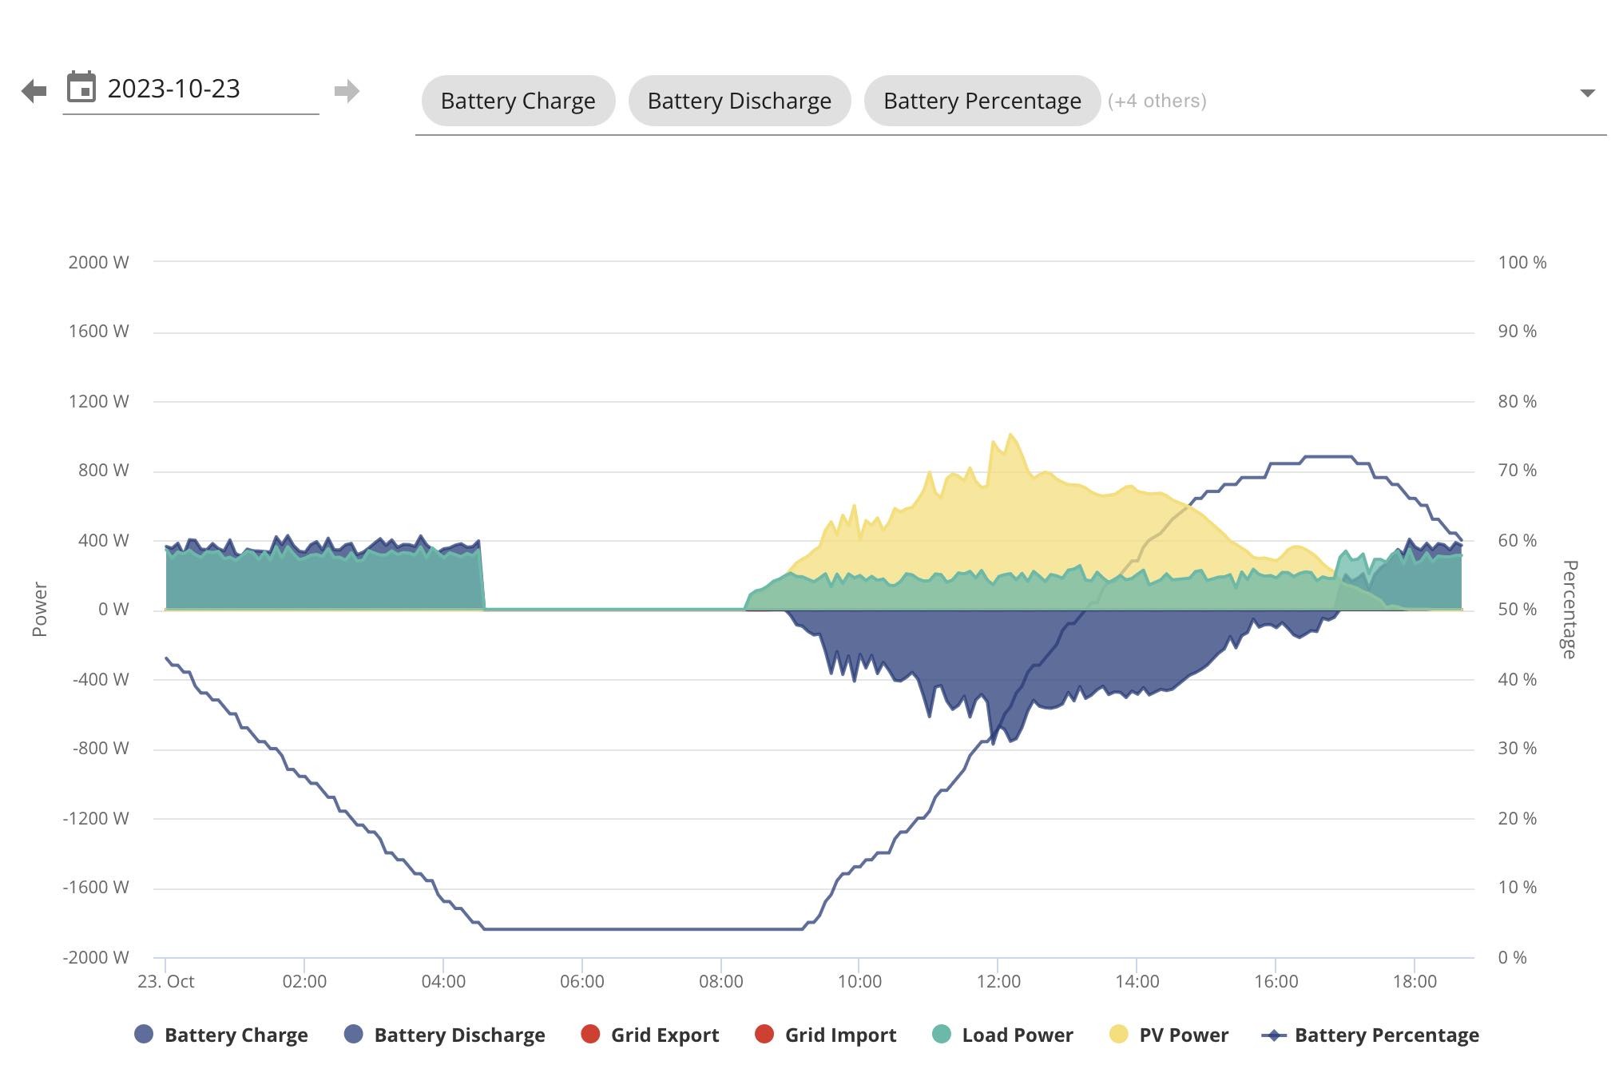
Task: Click the yellow PV Power color swatch
Action: (1119, 1035)
